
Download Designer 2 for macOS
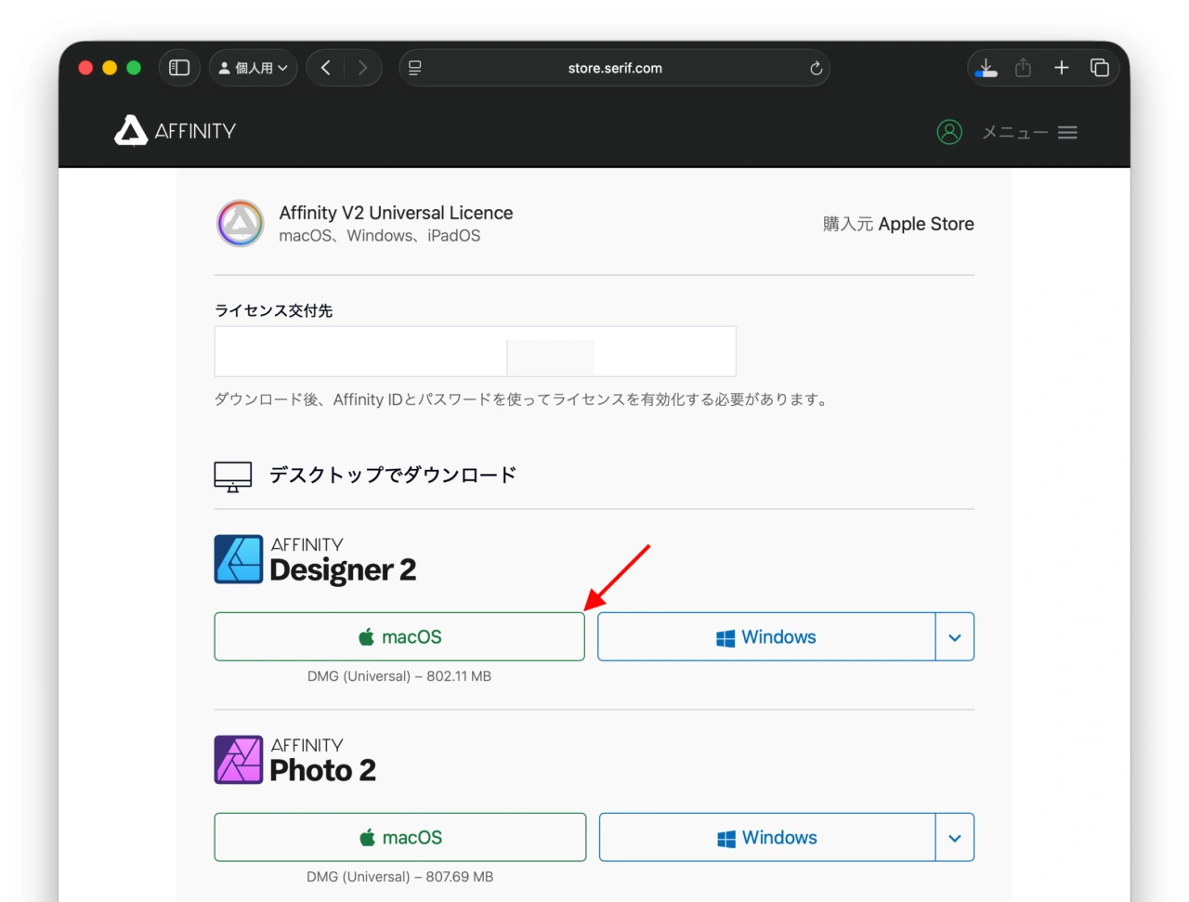pyautogui.click(x=399, y=636)
